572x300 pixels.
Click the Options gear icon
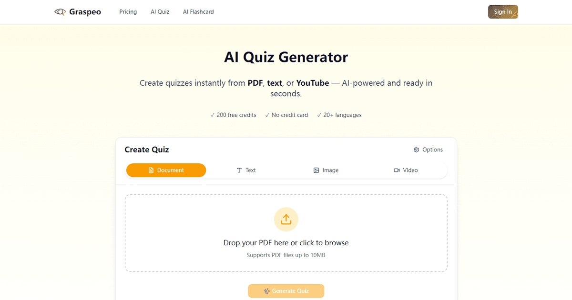pos(416,150)
